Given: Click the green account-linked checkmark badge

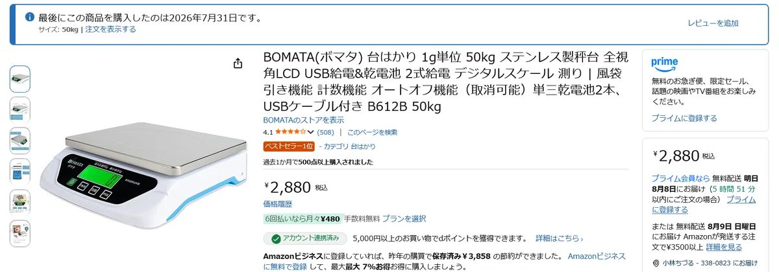Looking at the screenshot, I should point(276,239).
